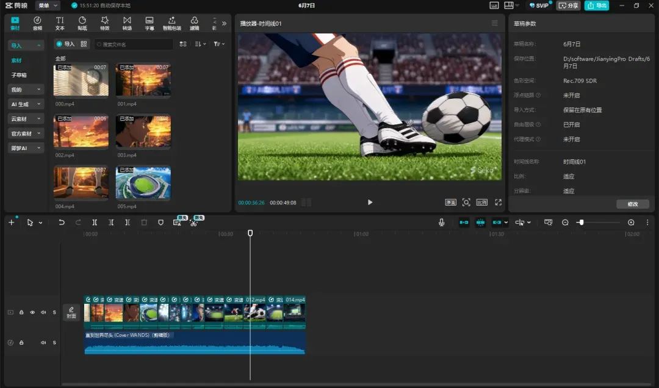Click the 原画 original quality icon
659x388 pixels.
(450, 202)
